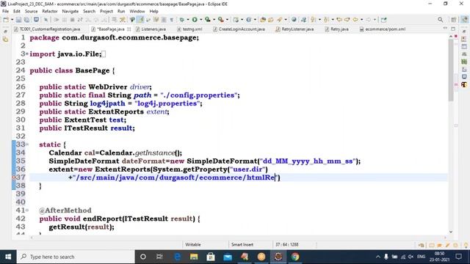
Task: Click the Search flashlight toolbar icon
Action: click(x=280, y=20)
